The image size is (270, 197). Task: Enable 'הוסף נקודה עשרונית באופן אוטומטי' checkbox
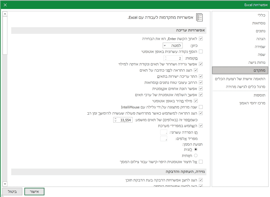(200, 52)
